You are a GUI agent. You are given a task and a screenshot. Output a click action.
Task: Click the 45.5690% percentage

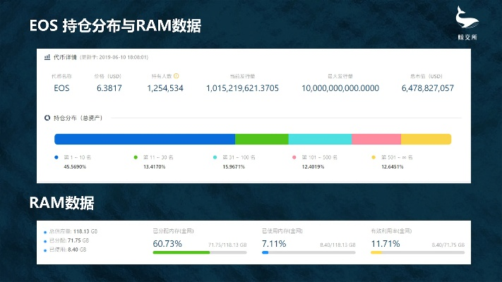(75, 166)
